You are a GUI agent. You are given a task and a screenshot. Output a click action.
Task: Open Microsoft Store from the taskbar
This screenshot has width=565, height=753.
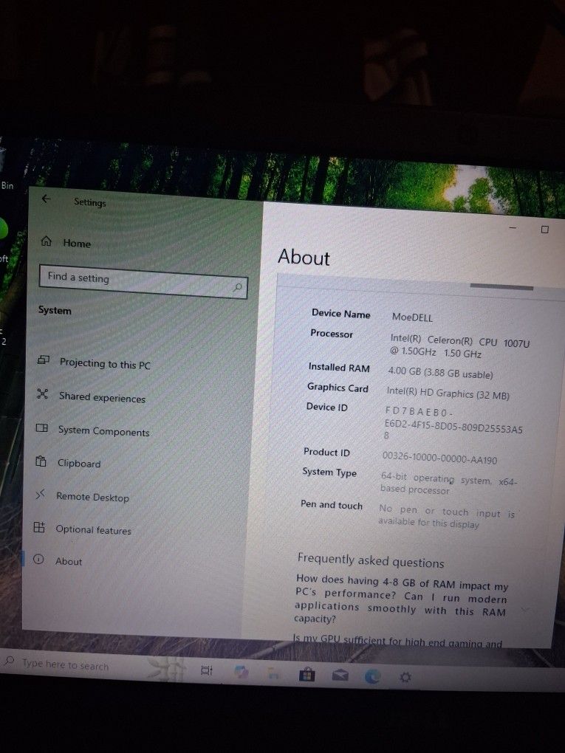coord(307,675)
